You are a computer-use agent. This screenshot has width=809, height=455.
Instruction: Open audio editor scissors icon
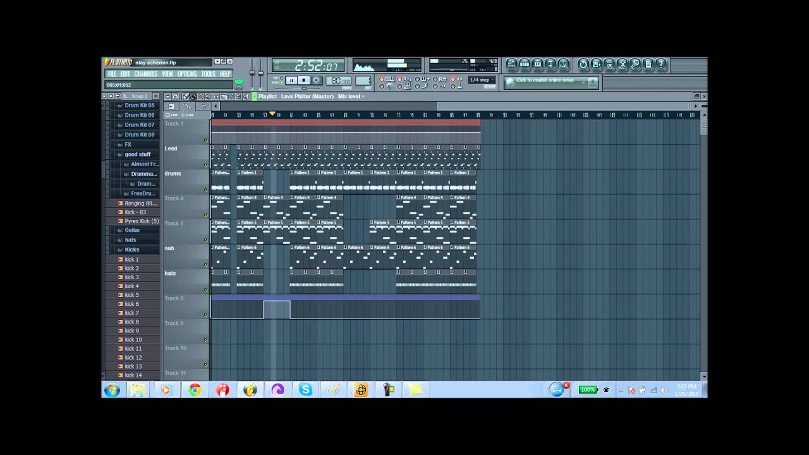622,64
